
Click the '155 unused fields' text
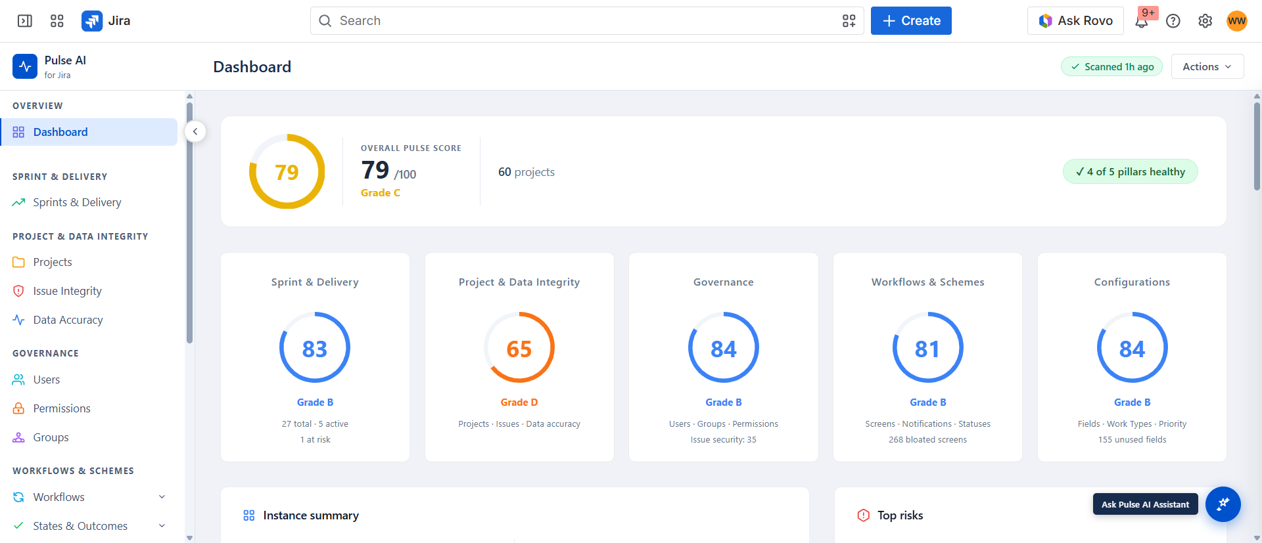coord(1132,440)
